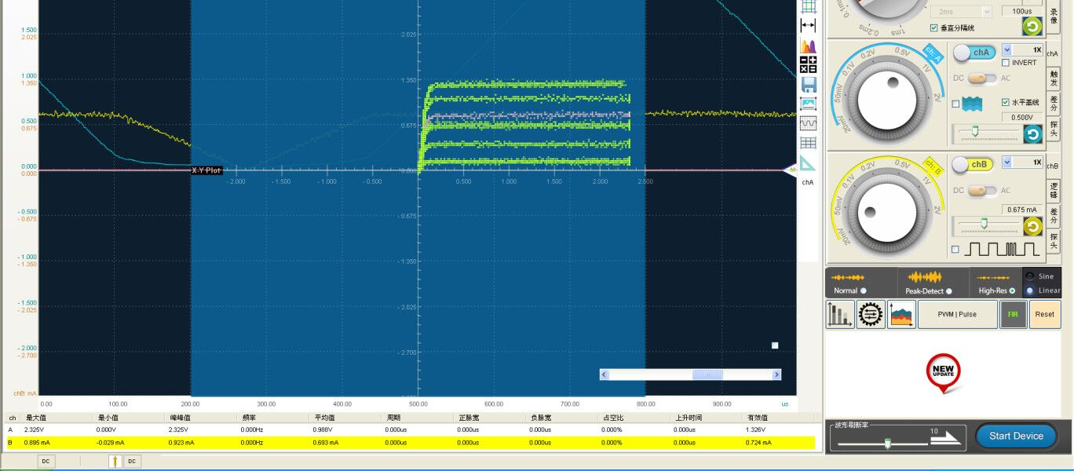
Task: Open the colored area chart icon
Action: pos(901,315)
